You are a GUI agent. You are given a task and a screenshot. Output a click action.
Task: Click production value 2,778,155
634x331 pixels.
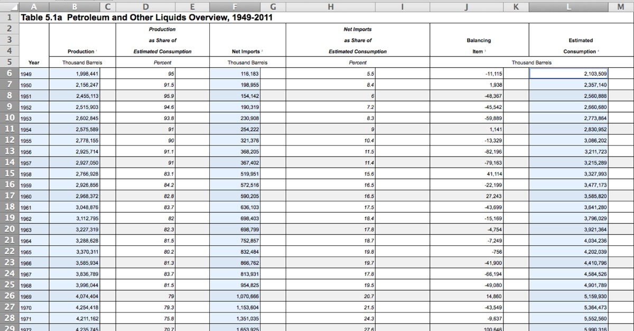coord(74,140)
